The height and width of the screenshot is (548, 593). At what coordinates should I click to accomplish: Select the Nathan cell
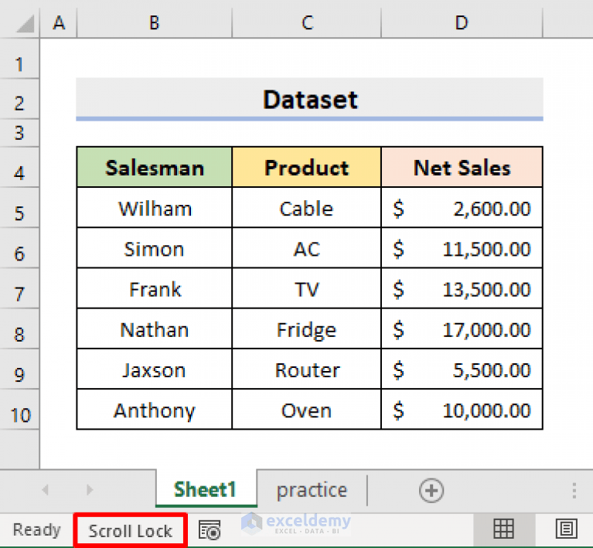pyautogui.click(x=155, y=328)
